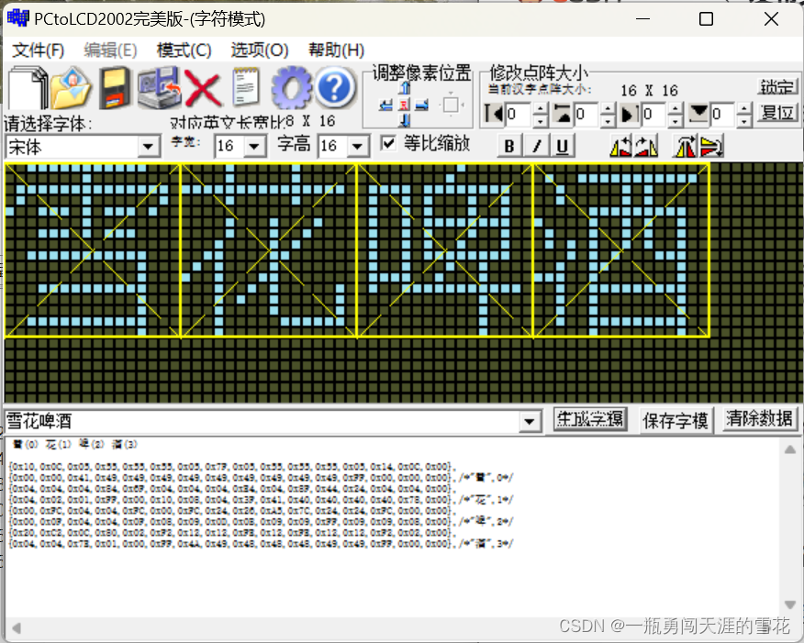Screen dimensions: 804x643
Task: Flip glyph horizontally with mirror icon
Action: [x=687, y=147]
